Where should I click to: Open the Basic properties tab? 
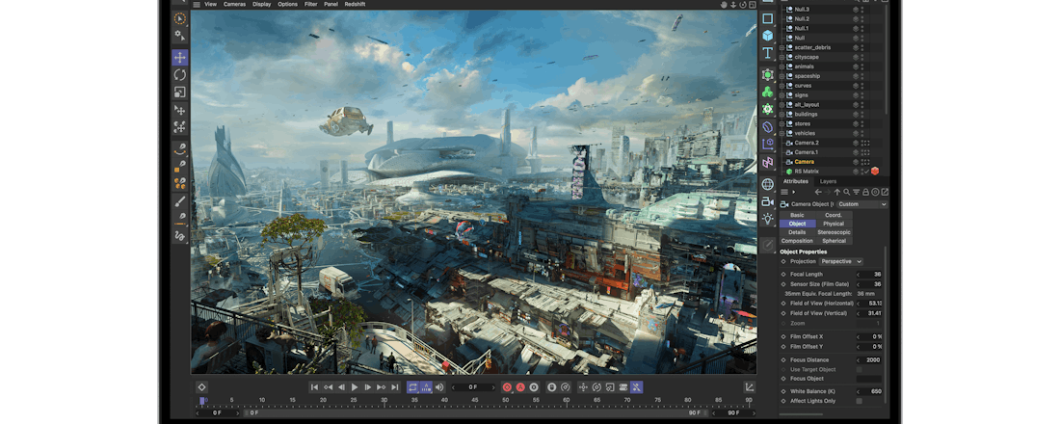tap(797, 214)
